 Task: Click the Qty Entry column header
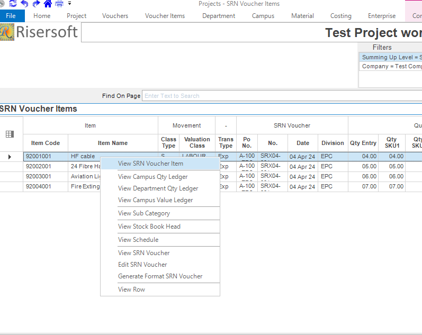click(363, 143)
